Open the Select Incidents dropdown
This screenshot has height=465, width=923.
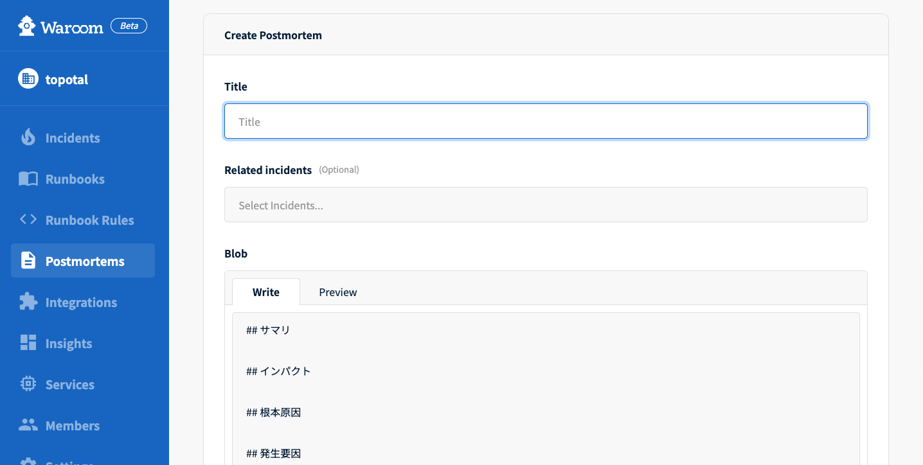pos(545,205)
